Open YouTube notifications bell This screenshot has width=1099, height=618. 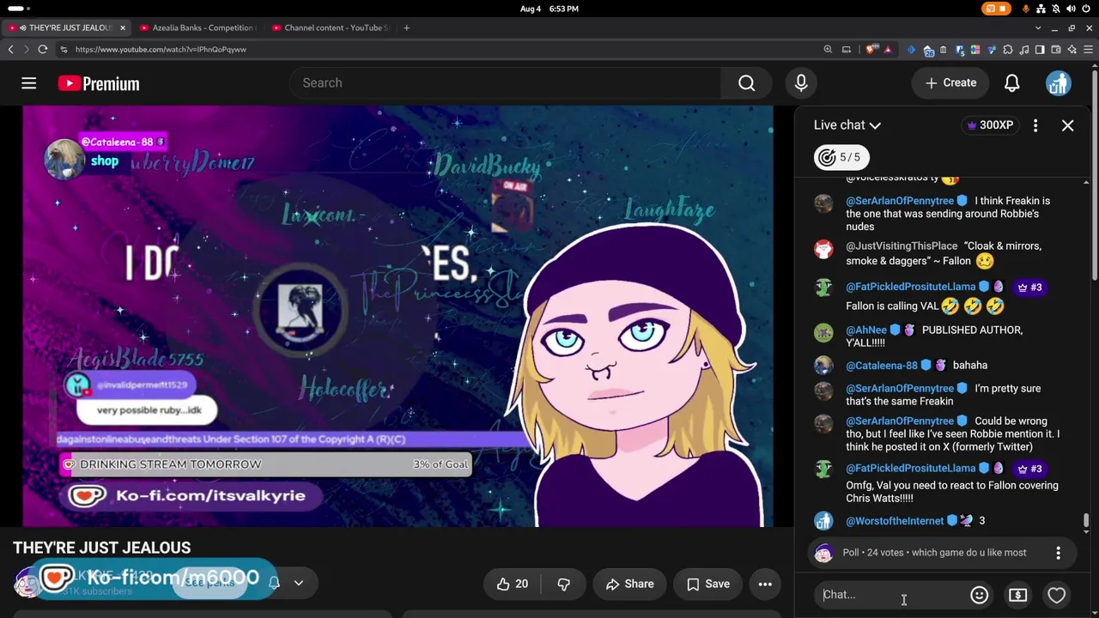pos(1012,83)
